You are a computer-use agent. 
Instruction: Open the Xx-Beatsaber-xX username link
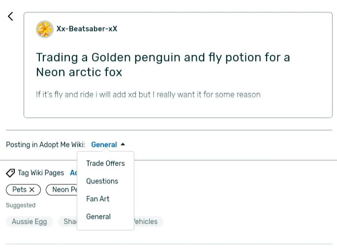click(87, 29)
